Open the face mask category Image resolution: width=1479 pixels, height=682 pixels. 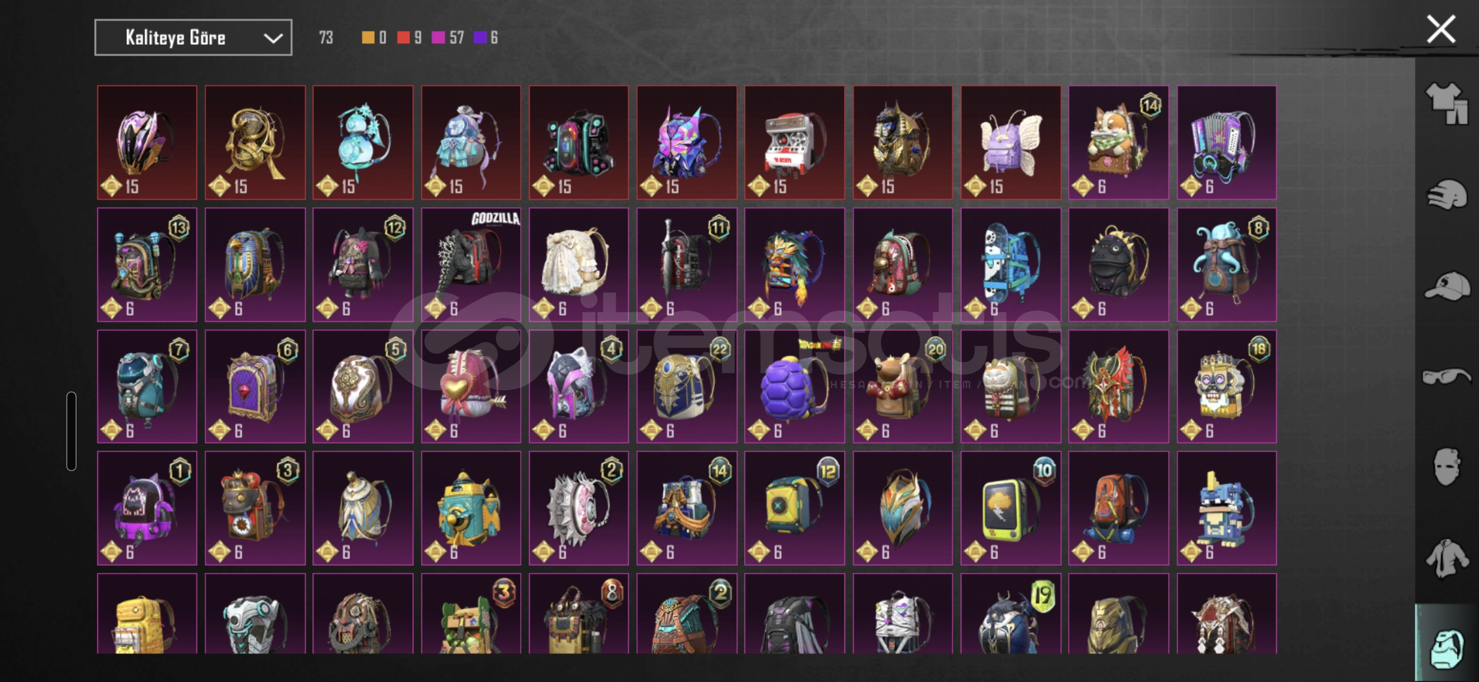point(1446,467)
